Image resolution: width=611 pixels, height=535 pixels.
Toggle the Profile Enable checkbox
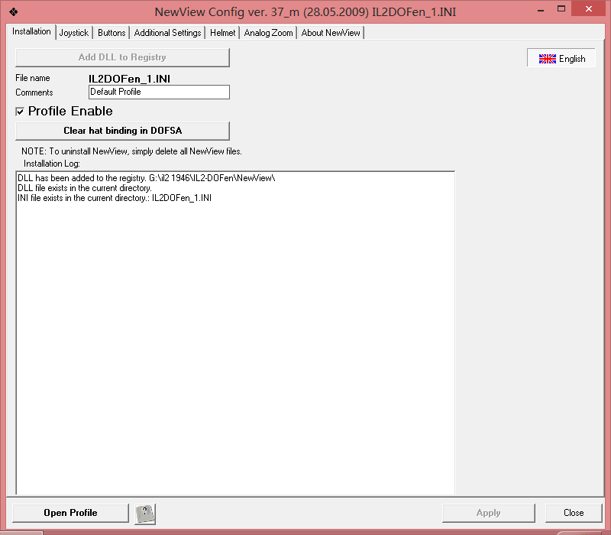pyautogui.click(x=20, y=112)
